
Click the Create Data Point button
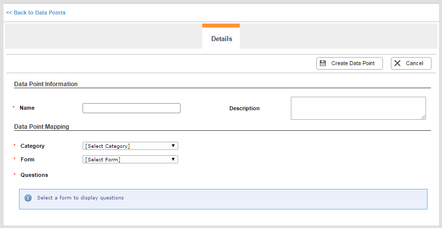[349, 63]
